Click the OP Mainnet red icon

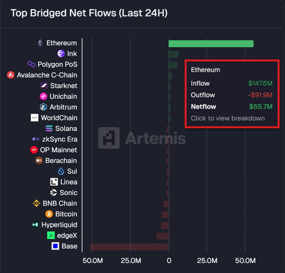pos(34,150)
